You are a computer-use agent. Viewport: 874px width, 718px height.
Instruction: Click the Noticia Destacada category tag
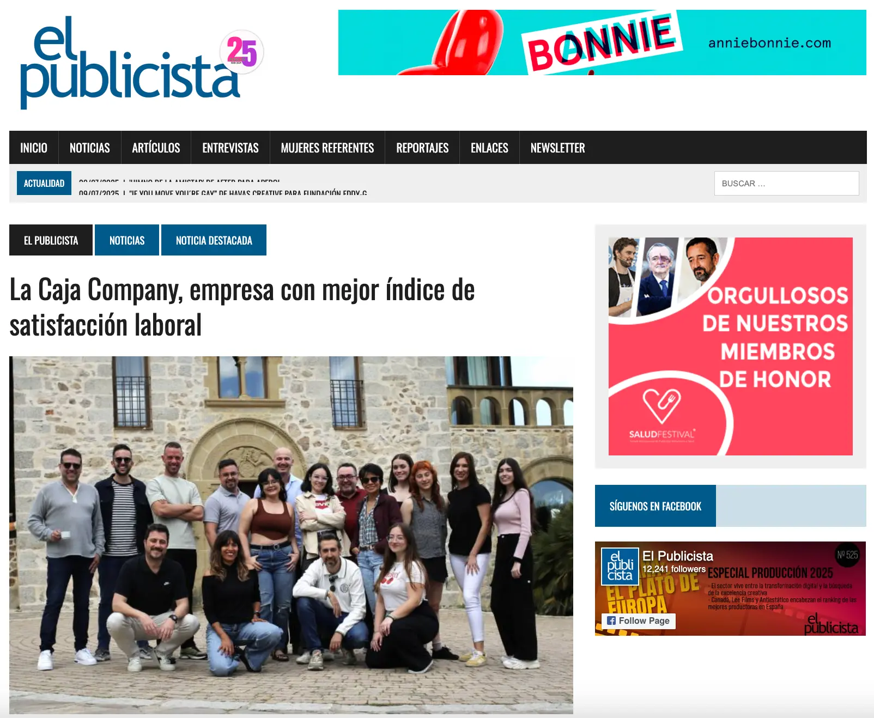tap(214, 240)
